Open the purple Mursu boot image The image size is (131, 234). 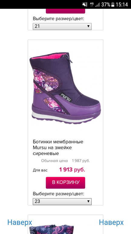pyautogui.click(x=65, y=88)
